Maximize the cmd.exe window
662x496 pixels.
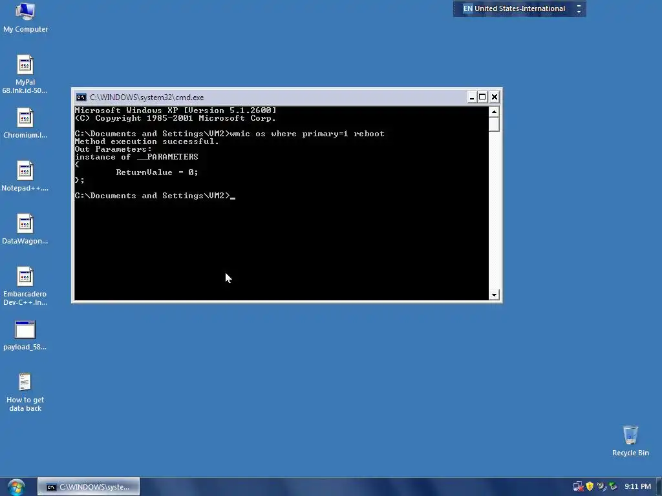point(482,98)
